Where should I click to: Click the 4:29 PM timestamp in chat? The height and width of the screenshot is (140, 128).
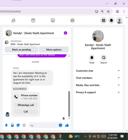pos(35,62)
